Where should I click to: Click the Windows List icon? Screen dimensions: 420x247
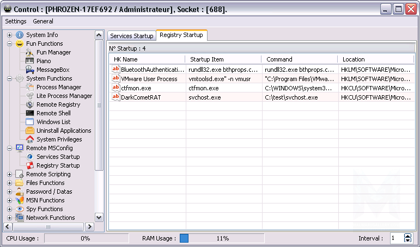(30, 122)
